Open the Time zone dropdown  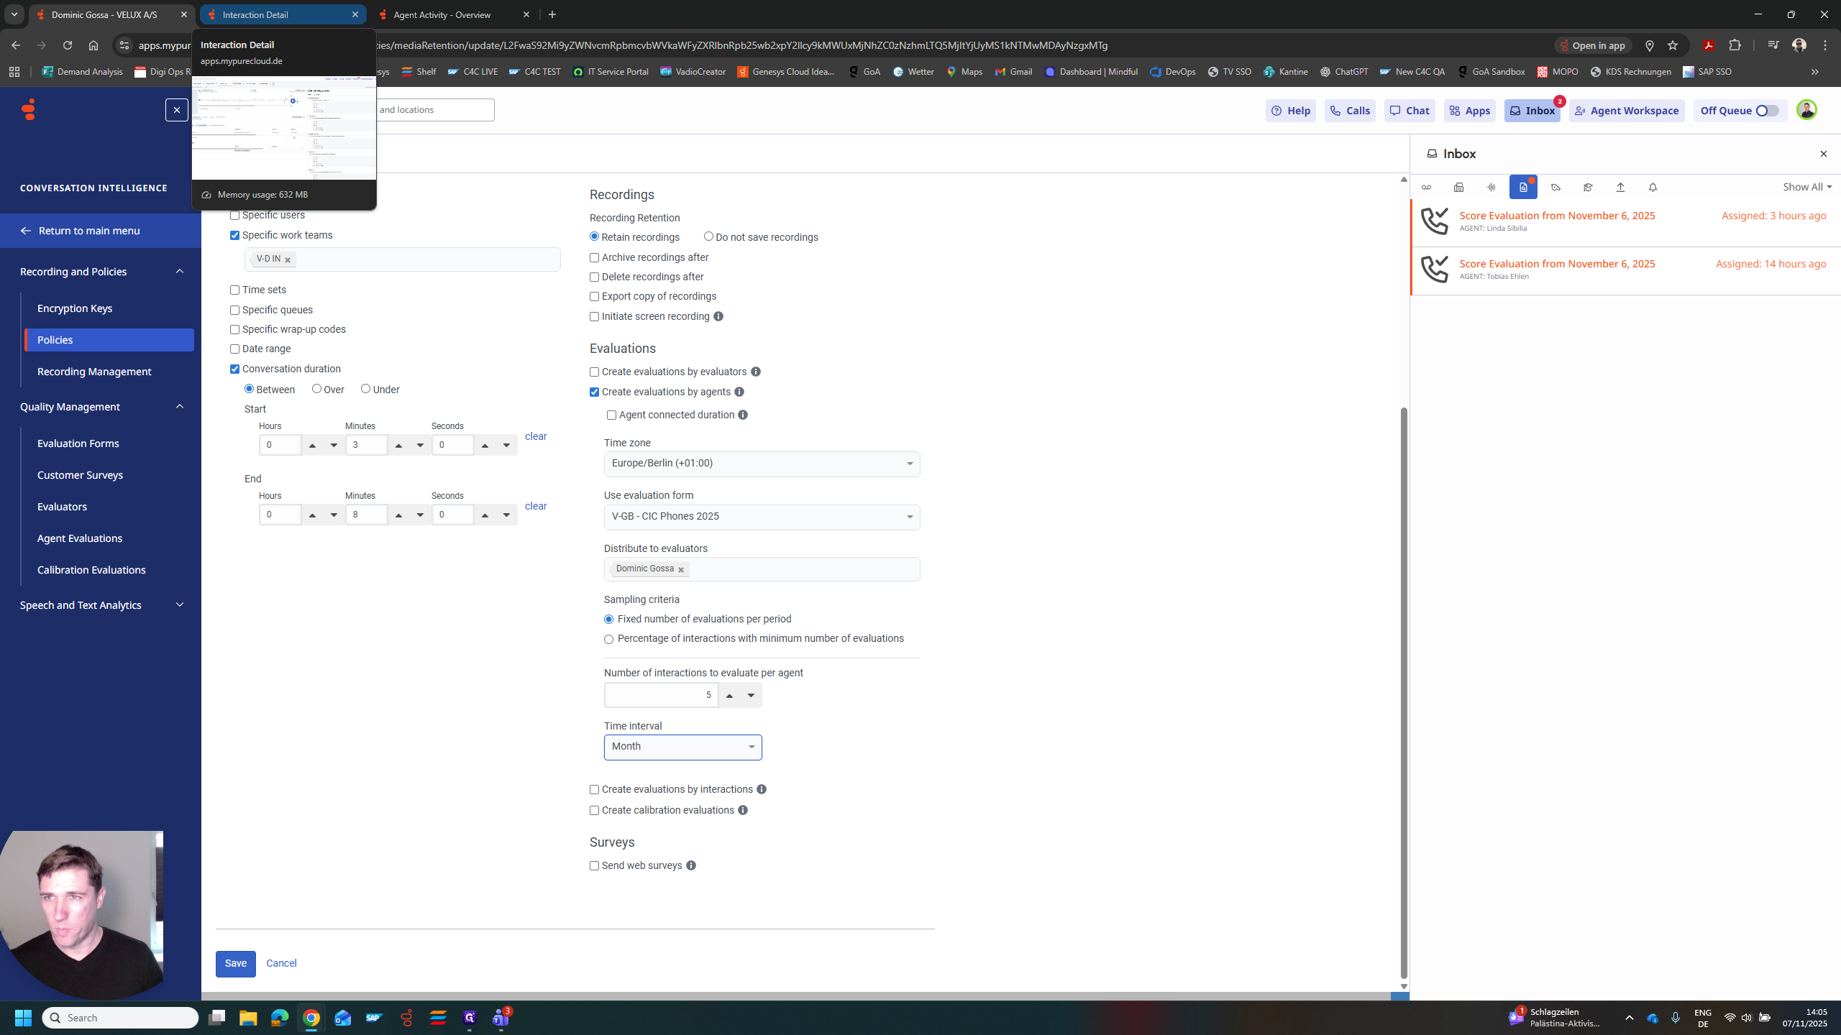pyautogui.click(x=761, y=464)
